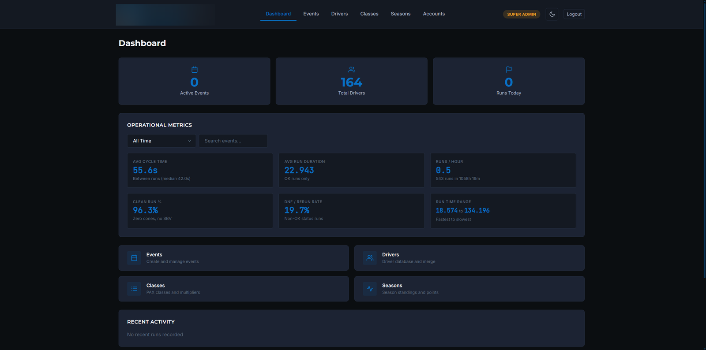Click the Active Events count 0
Screen dimensions: 706x350
coord(194,82)
